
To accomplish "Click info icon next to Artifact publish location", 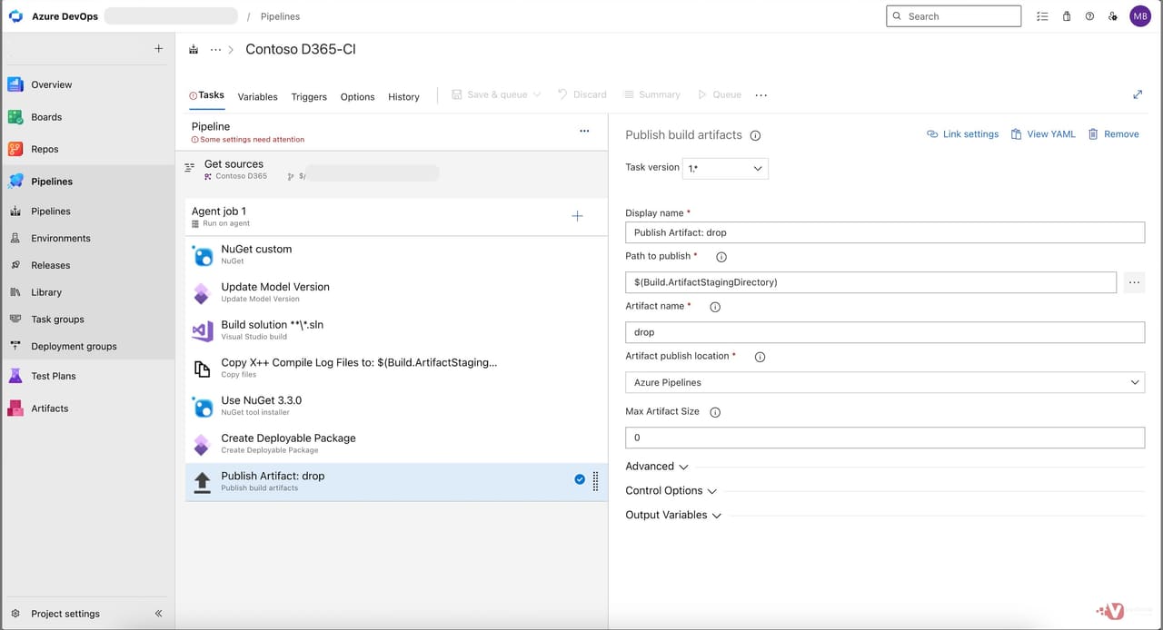I will pos(760,357).
